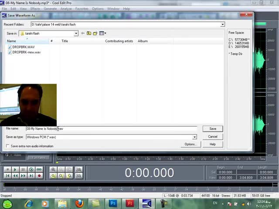Click the Cool Edit Pro taskbar icon
The height and width of the screenshot is (209, 279).
pos(146,203)
